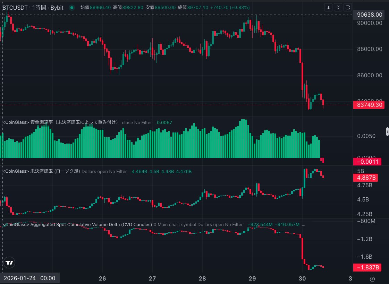Select the Aggregated Spot Cumulative Volume Delta title

click(77, 224)
